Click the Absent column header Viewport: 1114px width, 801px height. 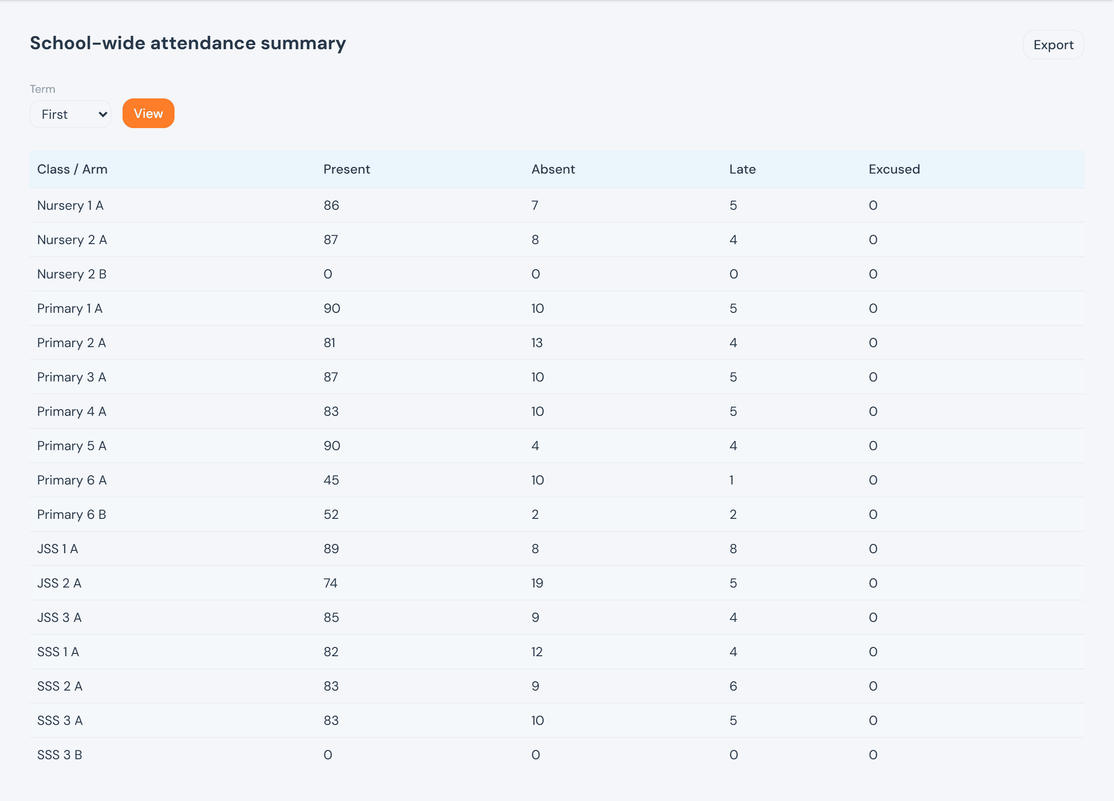point(553,169)
